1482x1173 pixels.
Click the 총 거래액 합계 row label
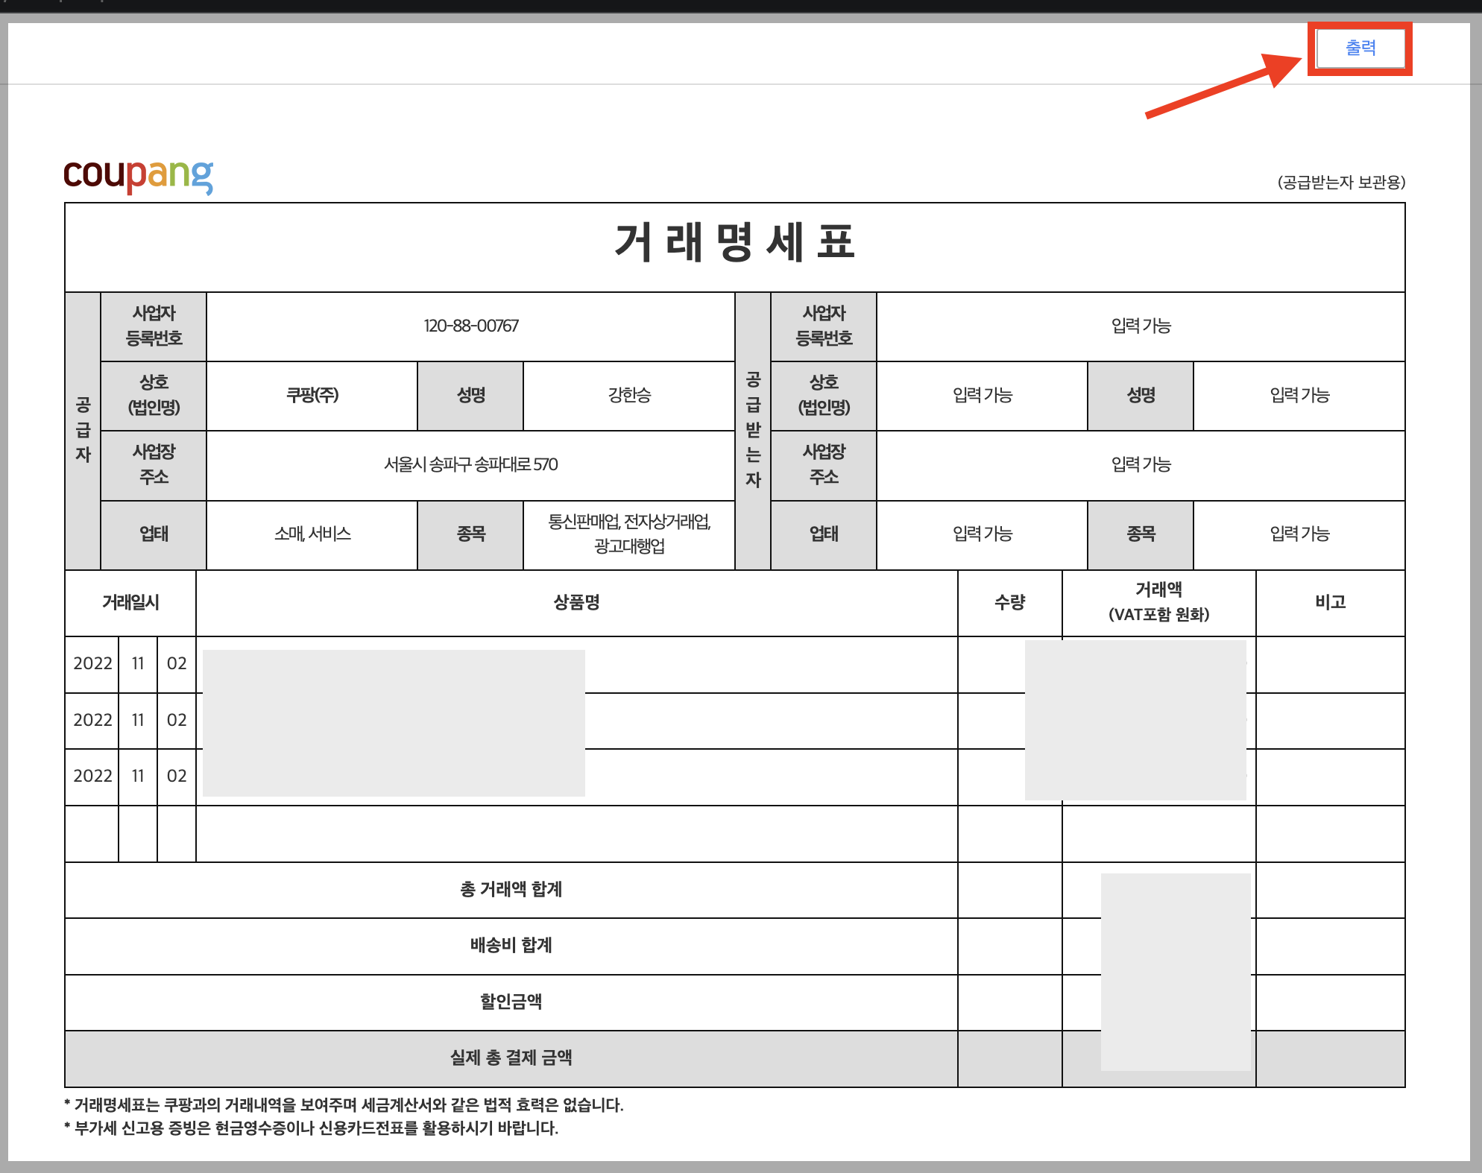511,889
